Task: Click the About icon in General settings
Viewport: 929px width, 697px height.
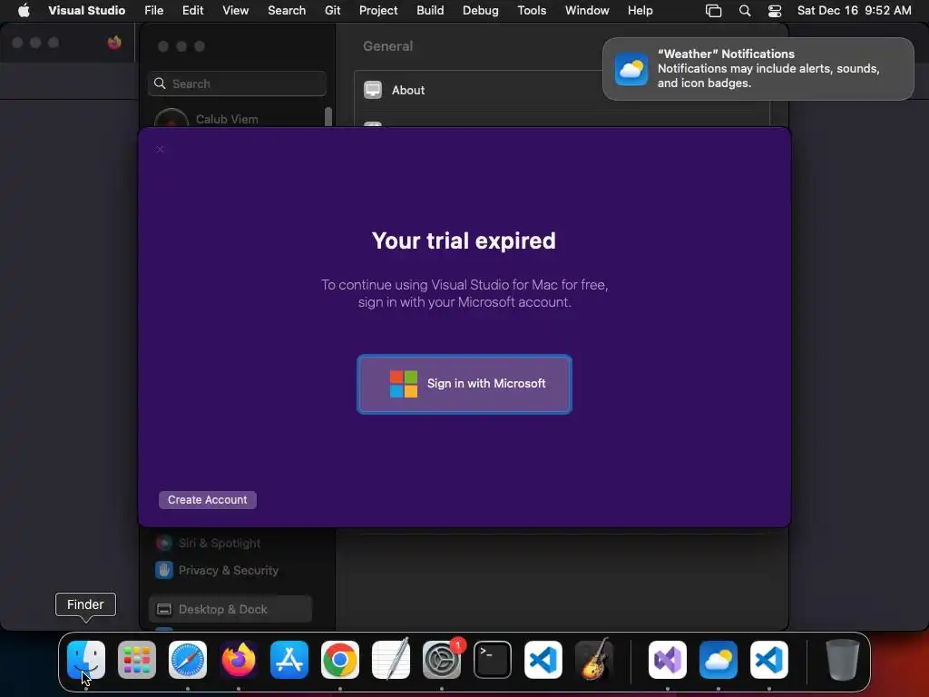Action: point(373,90)
